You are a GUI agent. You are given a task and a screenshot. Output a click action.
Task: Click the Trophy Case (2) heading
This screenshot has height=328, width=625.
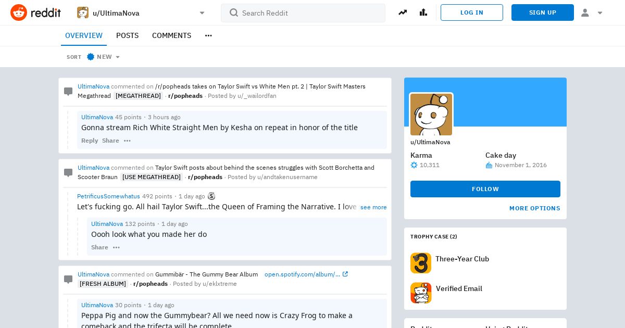point(434,236)
